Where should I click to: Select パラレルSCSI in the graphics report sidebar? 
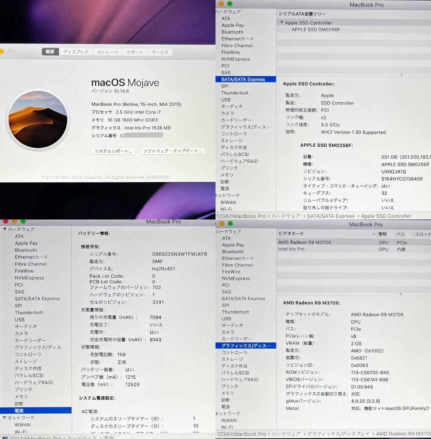[x=235, y=373]
